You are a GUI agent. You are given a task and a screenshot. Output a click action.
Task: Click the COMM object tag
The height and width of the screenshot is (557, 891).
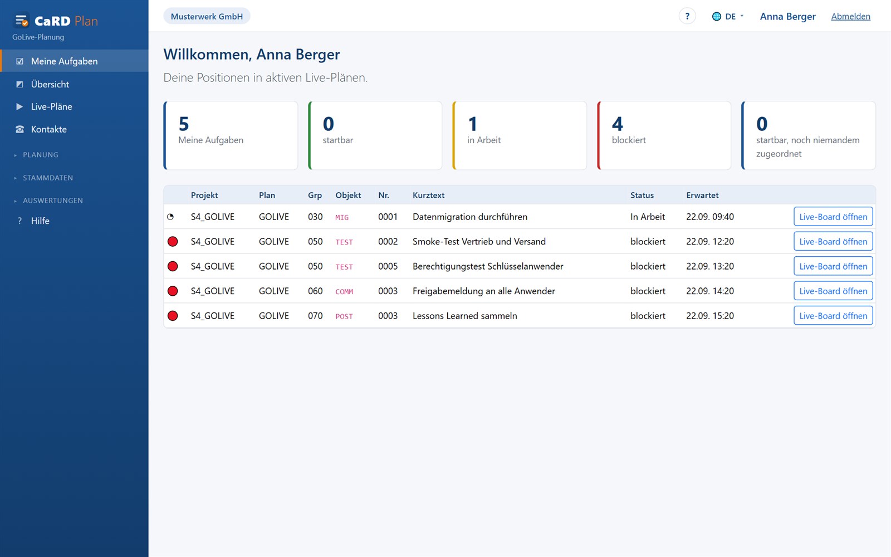(344, 291)
